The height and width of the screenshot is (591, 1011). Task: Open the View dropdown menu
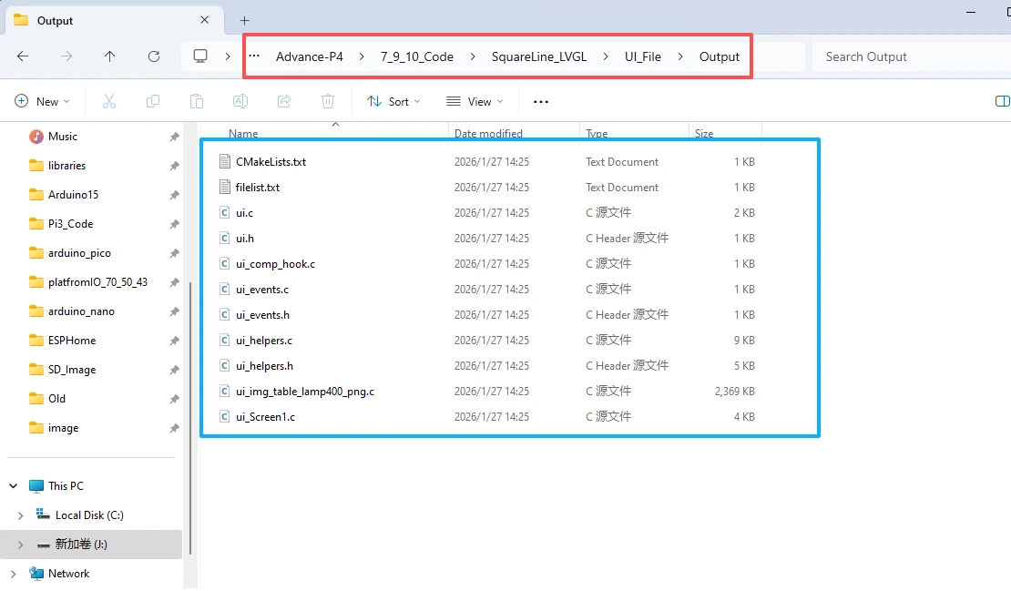click(x=474, y=101)
